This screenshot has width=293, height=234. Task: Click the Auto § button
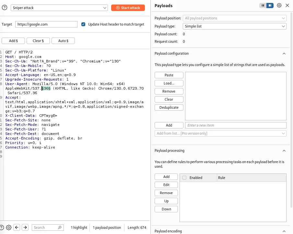pos(63,41)
